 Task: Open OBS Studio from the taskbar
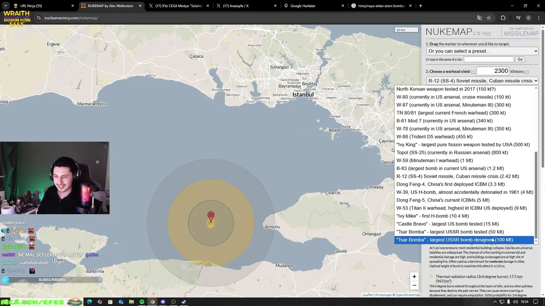173,302
